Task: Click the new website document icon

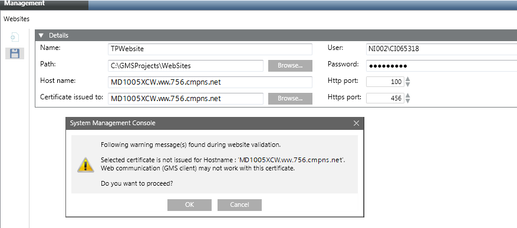Action: coord(15,37)
